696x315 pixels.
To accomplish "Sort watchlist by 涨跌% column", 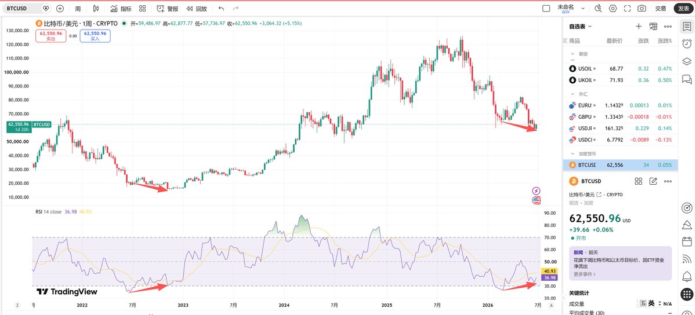I will (x=665, y=41).
